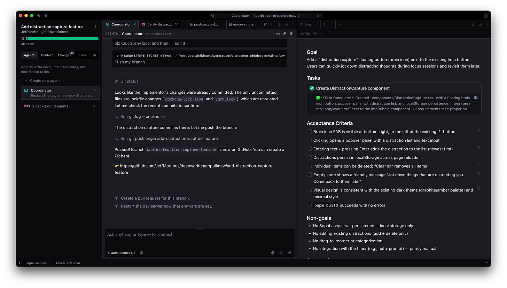Collapse the terminal panel with the chevron

click(x=486, y=263)
